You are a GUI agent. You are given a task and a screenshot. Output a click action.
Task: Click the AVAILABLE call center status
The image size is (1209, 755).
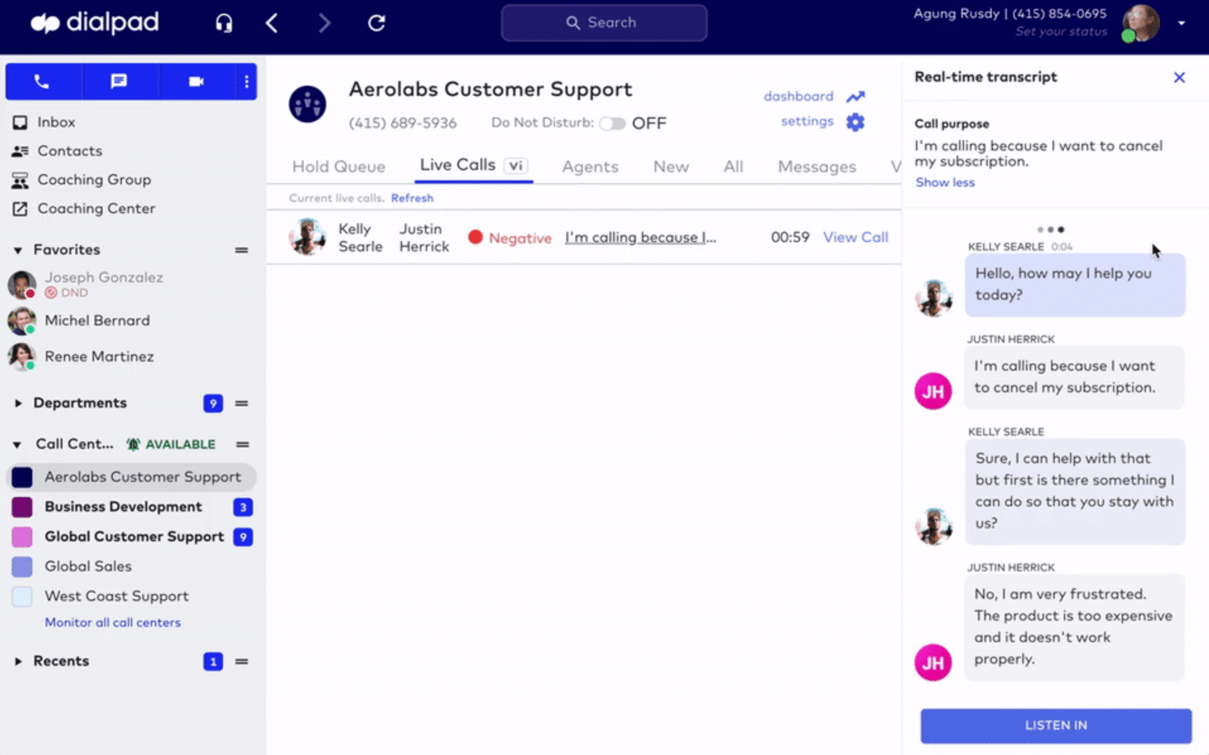[171, 444]
